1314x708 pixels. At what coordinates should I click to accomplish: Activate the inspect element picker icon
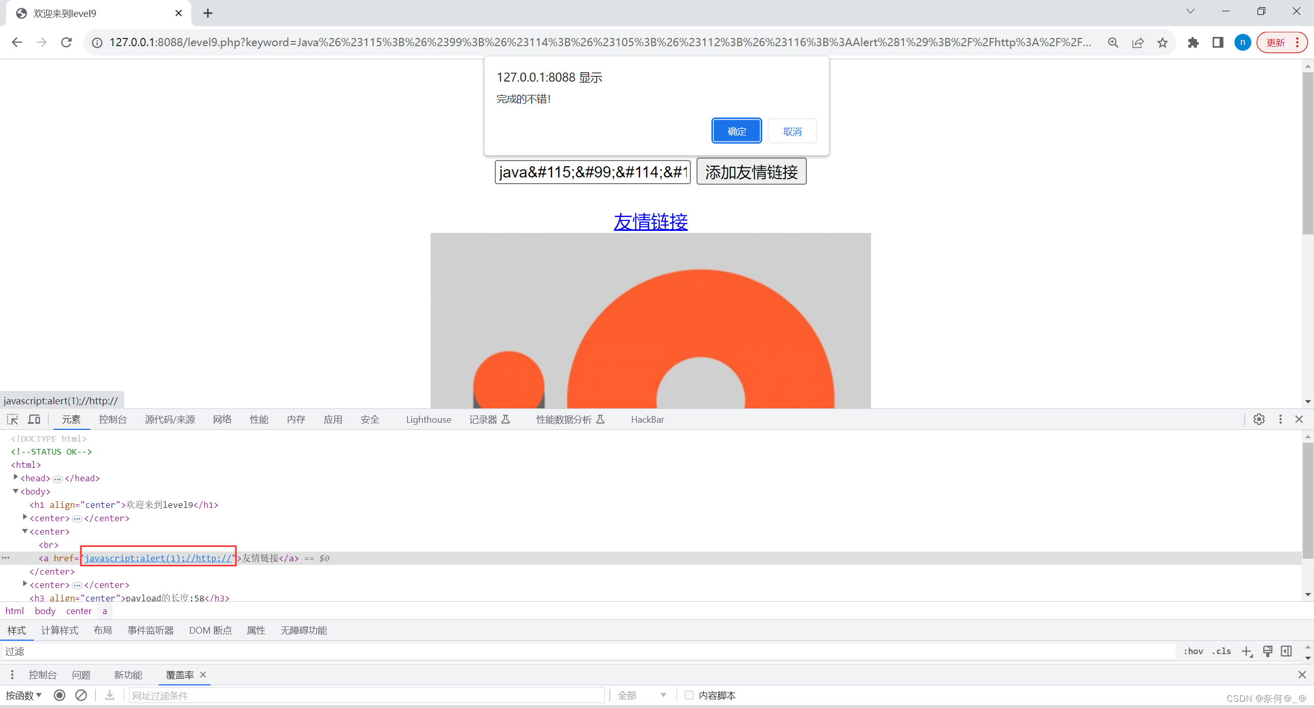point(12,420)
